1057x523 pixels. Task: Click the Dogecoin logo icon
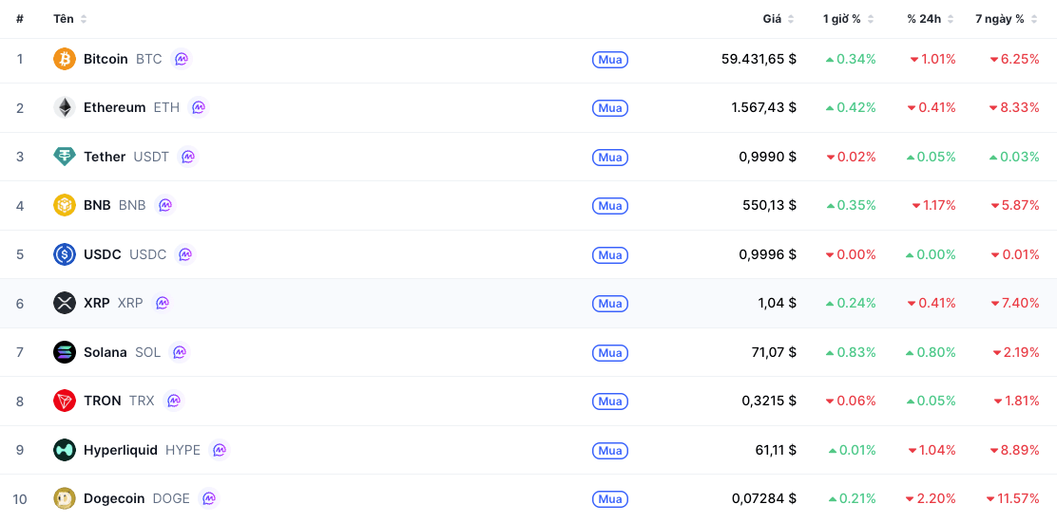tap(65, 498)
